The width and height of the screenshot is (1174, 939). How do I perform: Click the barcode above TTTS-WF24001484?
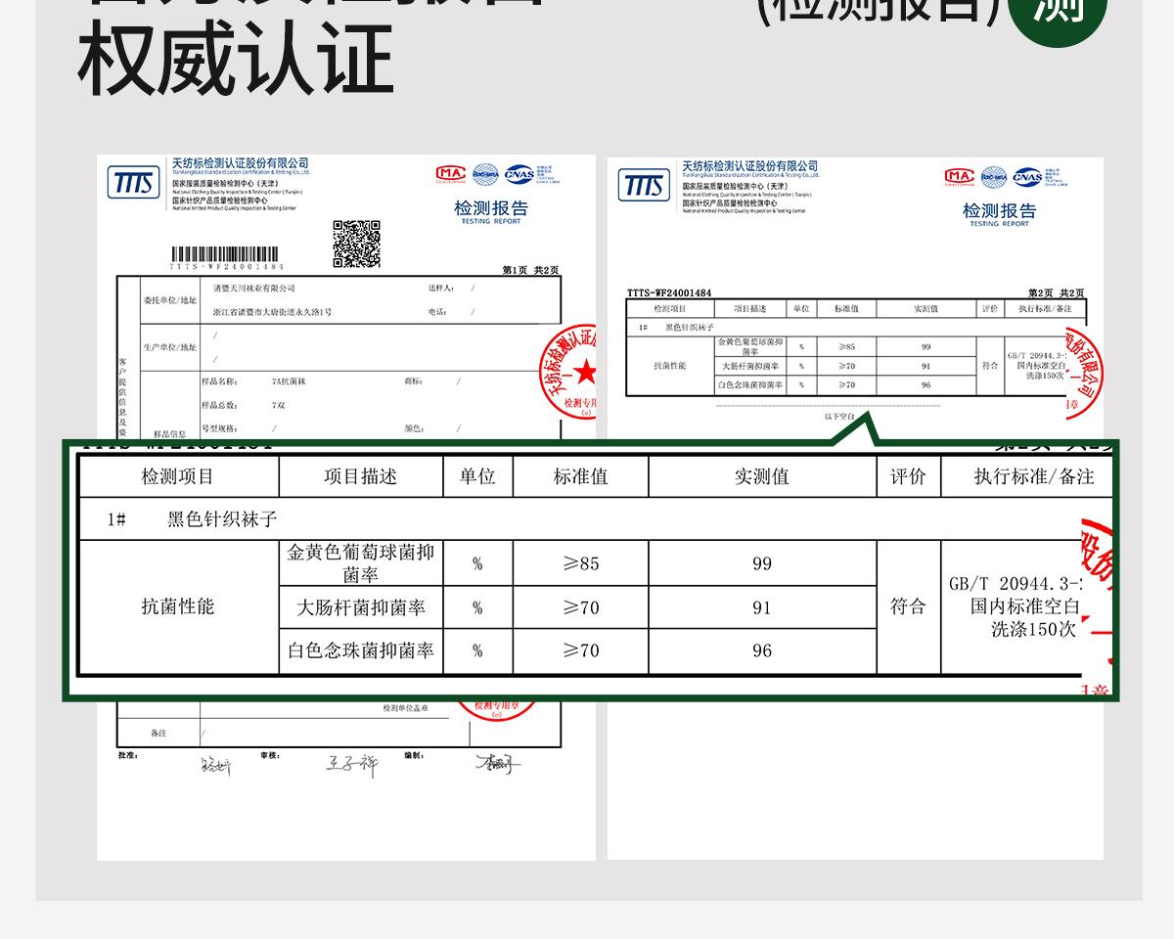[x=227, y=253]
